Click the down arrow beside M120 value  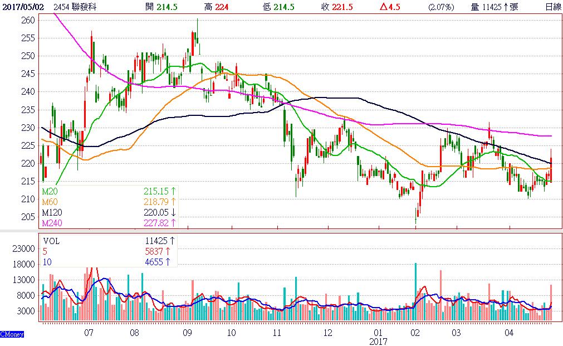(x=173, y=212)
